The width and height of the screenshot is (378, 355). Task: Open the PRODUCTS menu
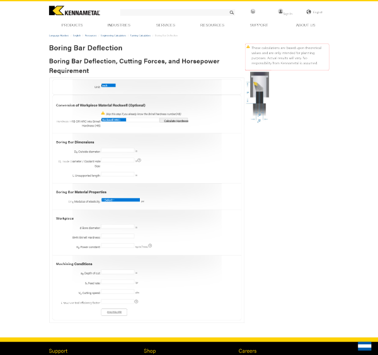[x=72, y=25]
